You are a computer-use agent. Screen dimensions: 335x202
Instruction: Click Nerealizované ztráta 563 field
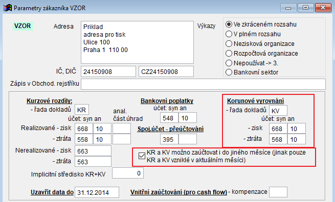(x=93, y=162)
